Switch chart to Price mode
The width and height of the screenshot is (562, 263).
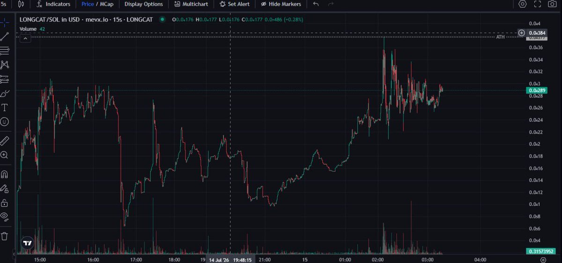tap(88, 4)
